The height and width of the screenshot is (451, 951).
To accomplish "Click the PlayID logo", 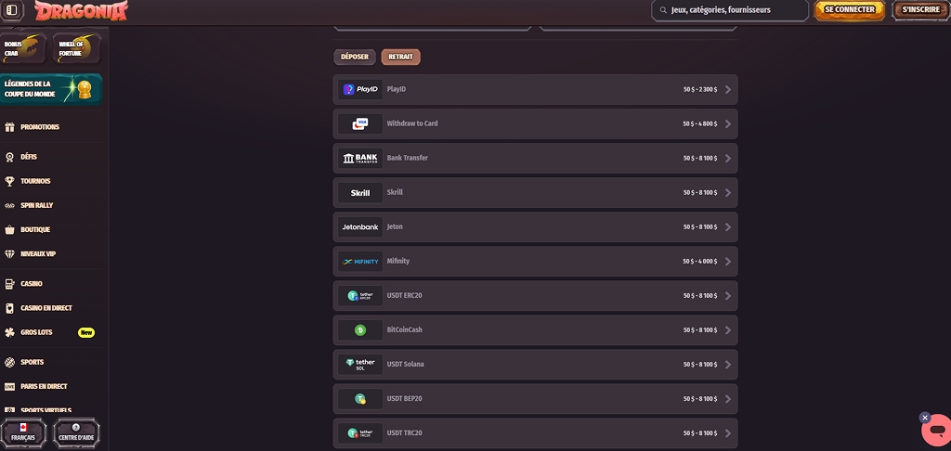I will (360, 90).
